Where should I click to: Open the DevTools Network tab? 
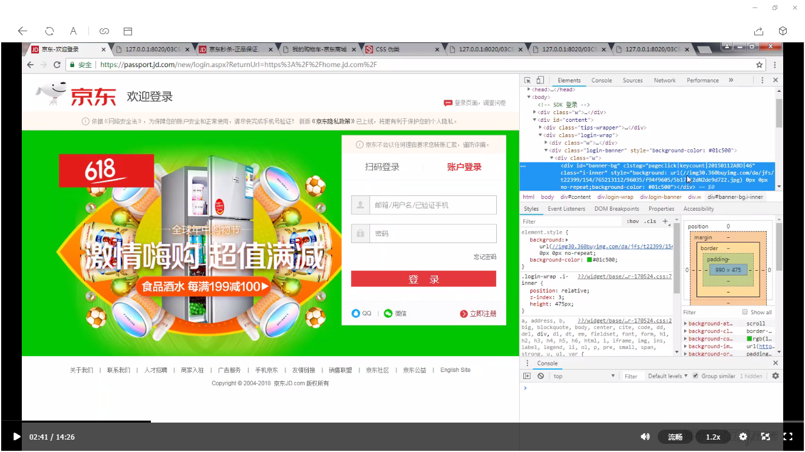665,80
